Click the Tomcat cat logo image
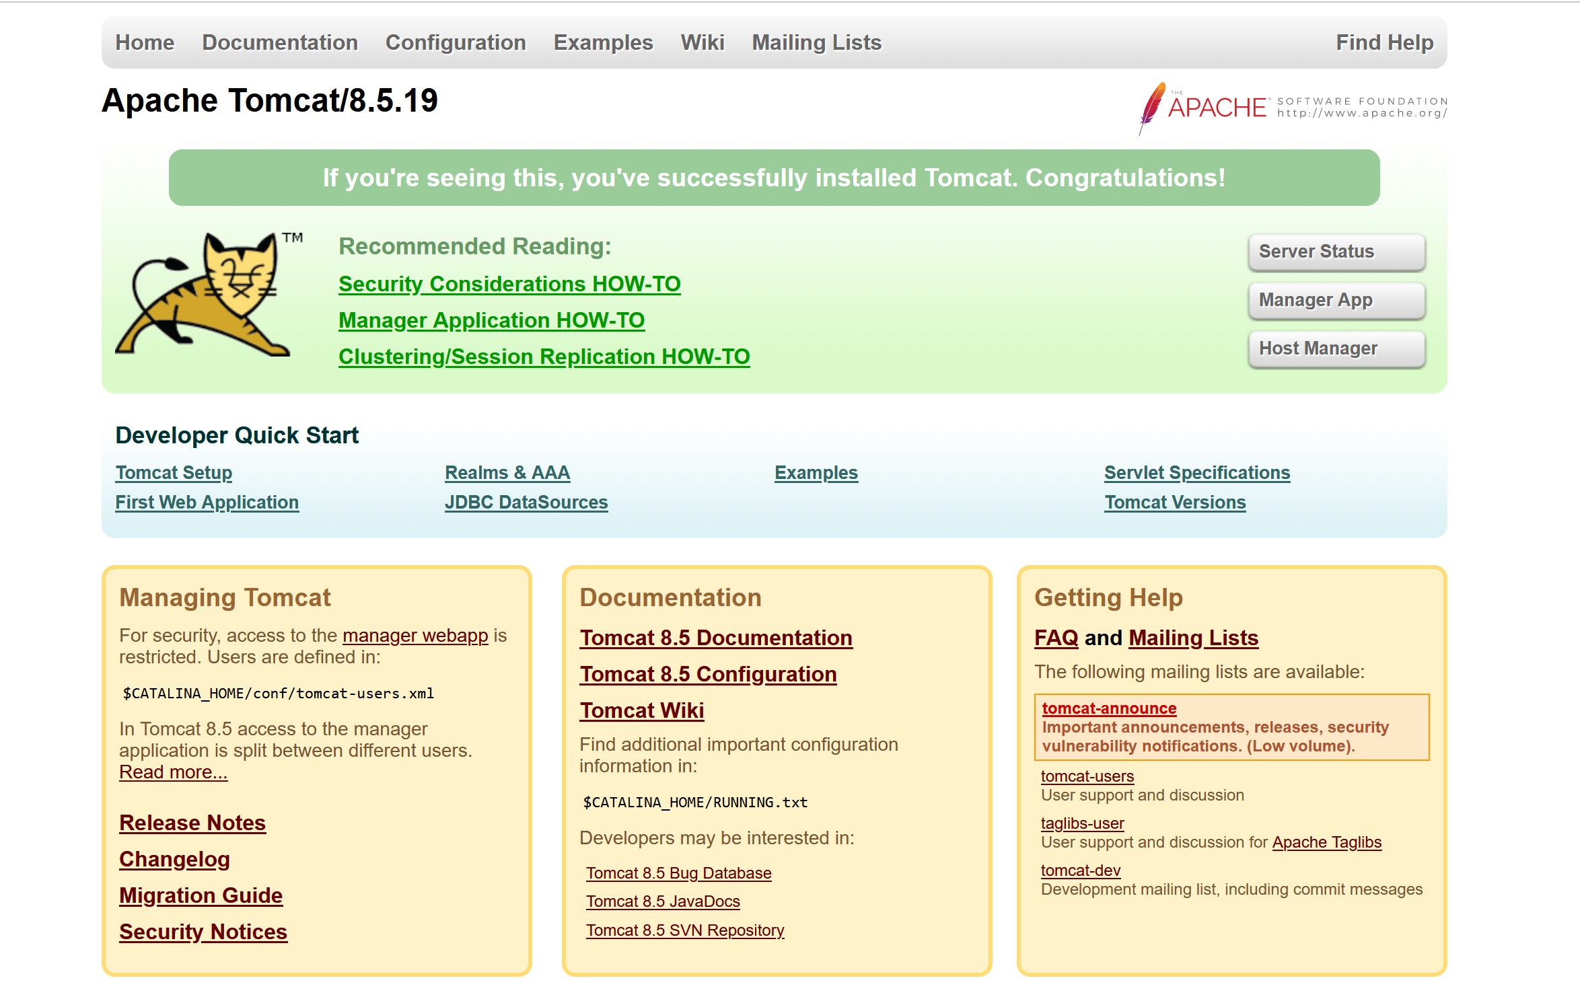Screen dimensions: 1580x1001 click(209, 294)
